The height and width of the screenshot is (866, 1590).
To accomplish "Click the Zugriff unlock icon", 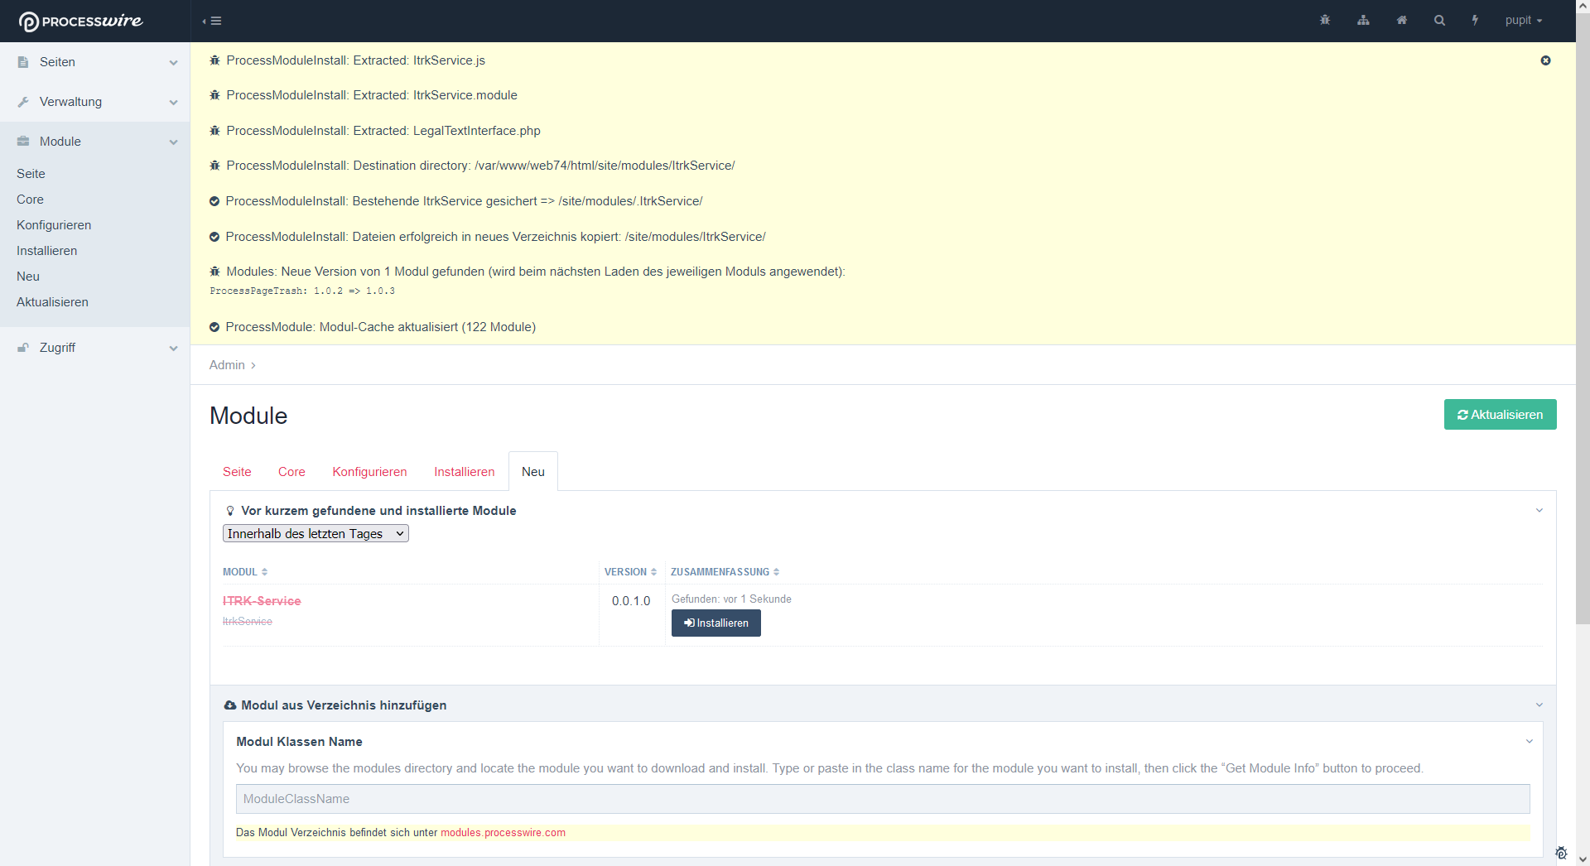I will tap(23, 348).
